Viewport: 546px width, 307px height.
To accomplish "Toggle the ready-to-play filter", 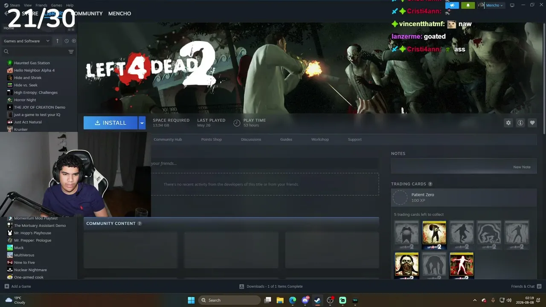I will tap(74, 41).
